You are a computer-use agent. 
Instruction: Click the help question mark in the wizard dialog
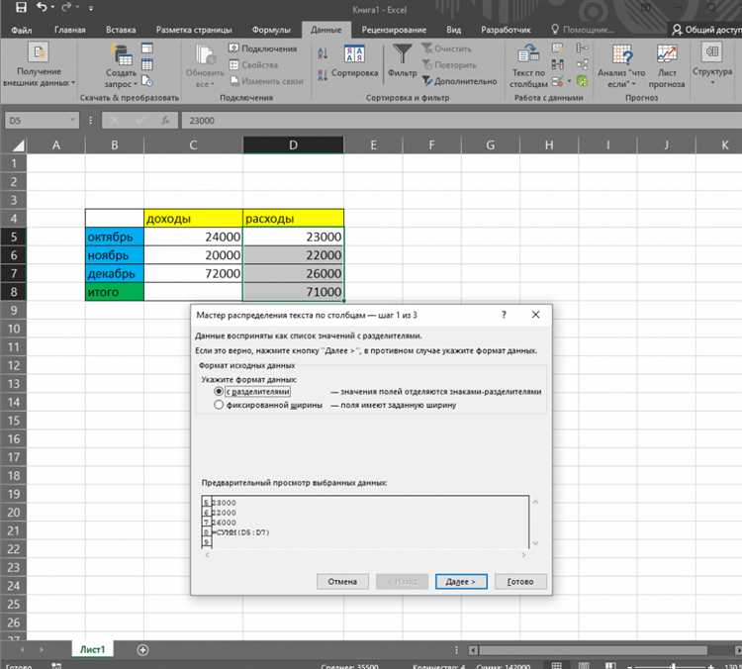point(504,315)
